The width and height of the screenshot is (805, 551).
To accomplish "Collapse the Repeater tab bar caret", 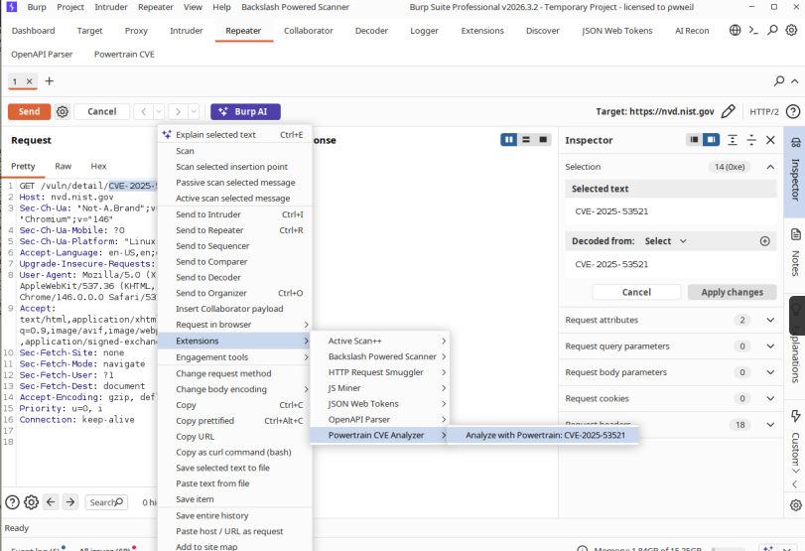I will [x=795, y=81].
